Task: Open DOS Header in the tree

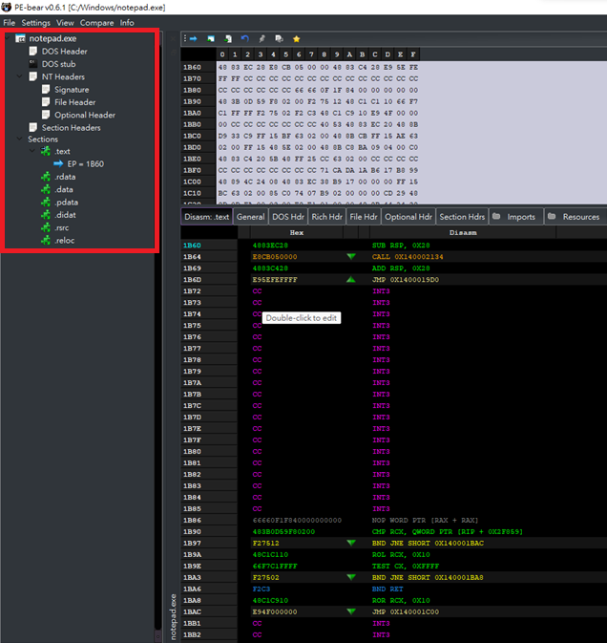Action: [x=64, y=52]
